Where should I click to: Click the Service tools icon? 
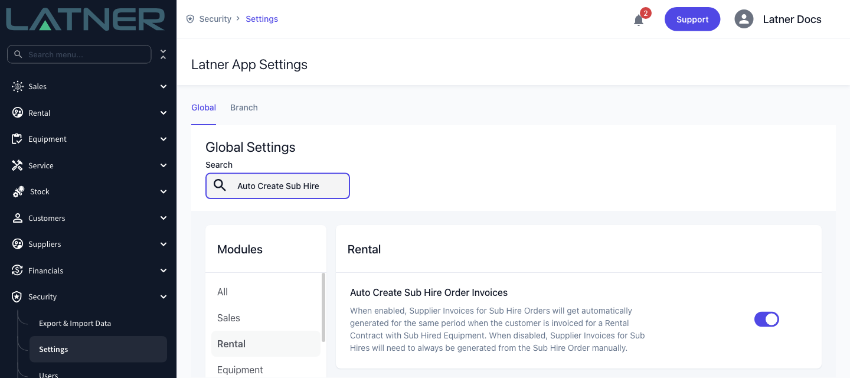point(18,165)
